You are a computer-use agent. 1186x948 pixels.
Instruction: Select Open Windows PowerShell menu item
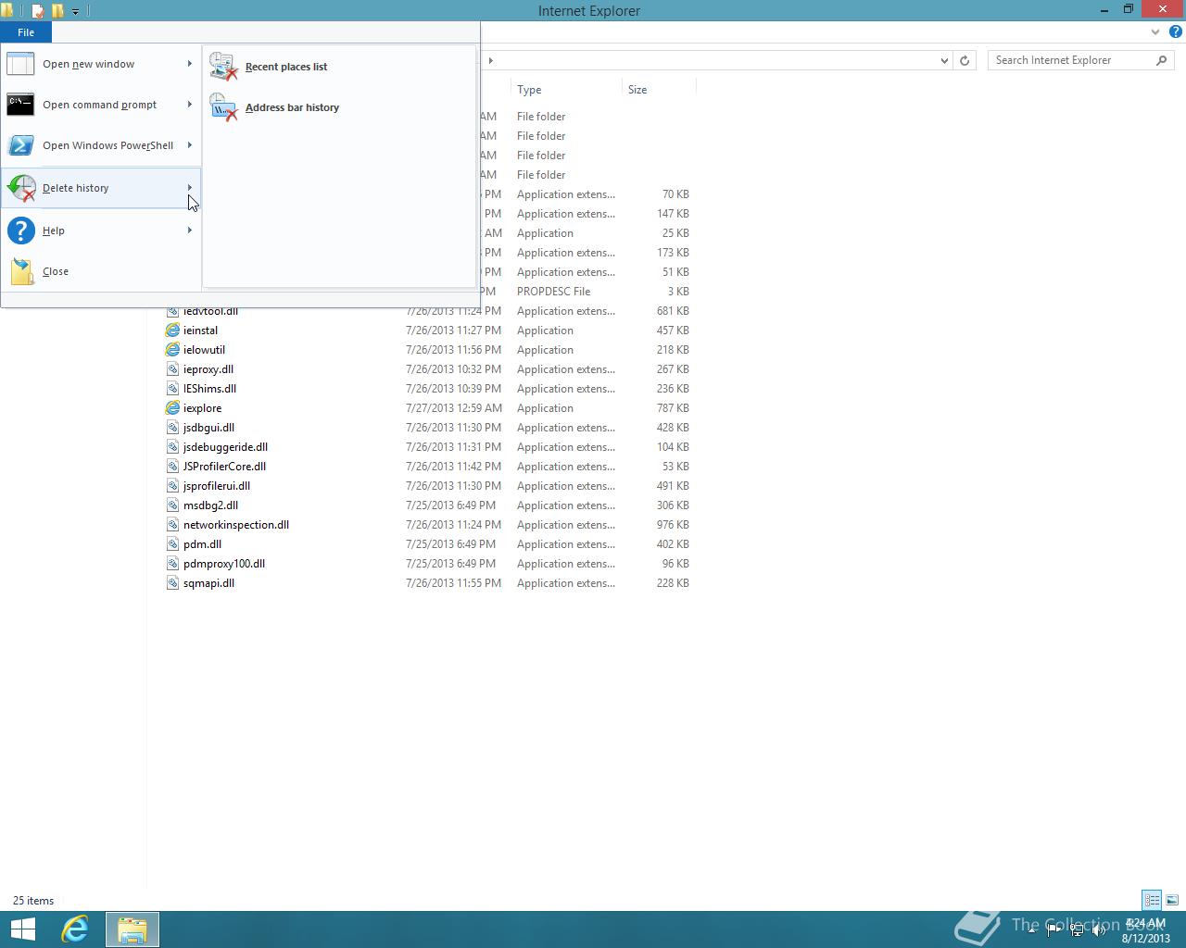coord(101,145)
